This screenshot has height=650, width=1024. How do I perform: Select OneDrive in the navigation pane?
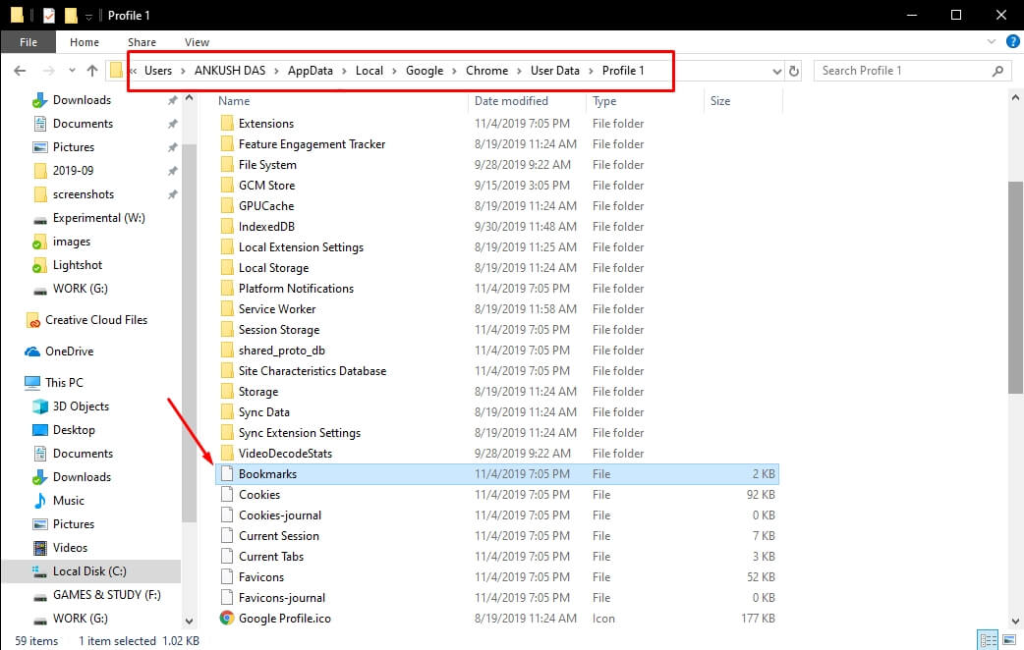click(x=69, y=352)
